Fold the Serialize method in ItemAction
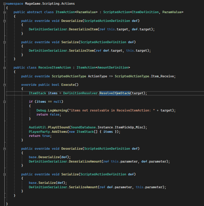 tap(4, 42)
